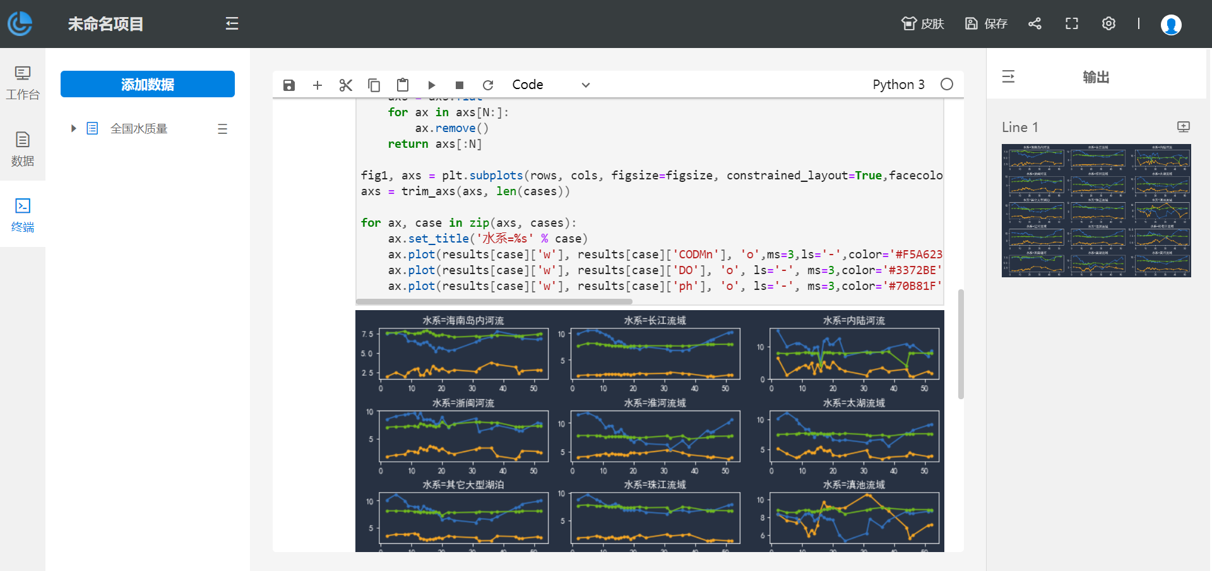Open the Line 1 output chart thumbnail
This screenshot has width=1212, height=571.
tap(1096, 210)
